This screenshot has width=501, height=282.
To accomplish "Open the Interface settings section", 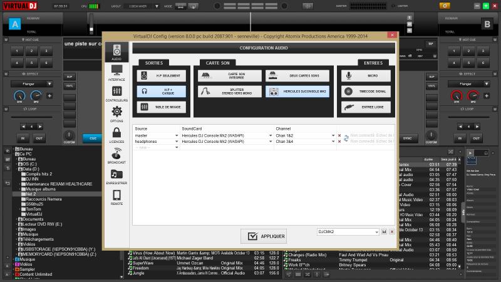I will click(x=116, y=73).
